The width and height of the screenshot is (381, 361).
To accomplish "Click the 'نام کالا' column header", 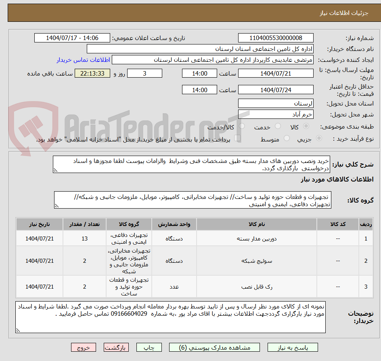I will coord(257,224).
